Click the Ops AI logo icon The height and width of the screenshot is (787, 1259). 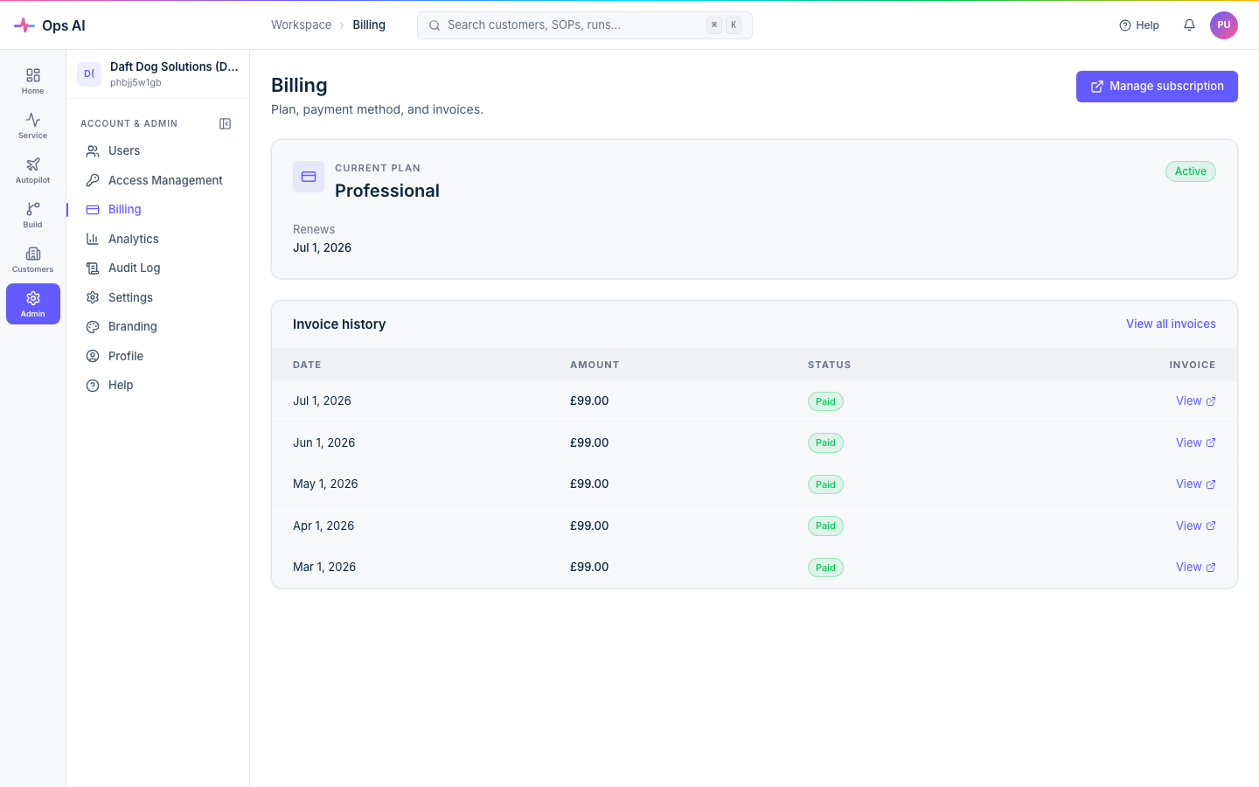pos(24,25)
